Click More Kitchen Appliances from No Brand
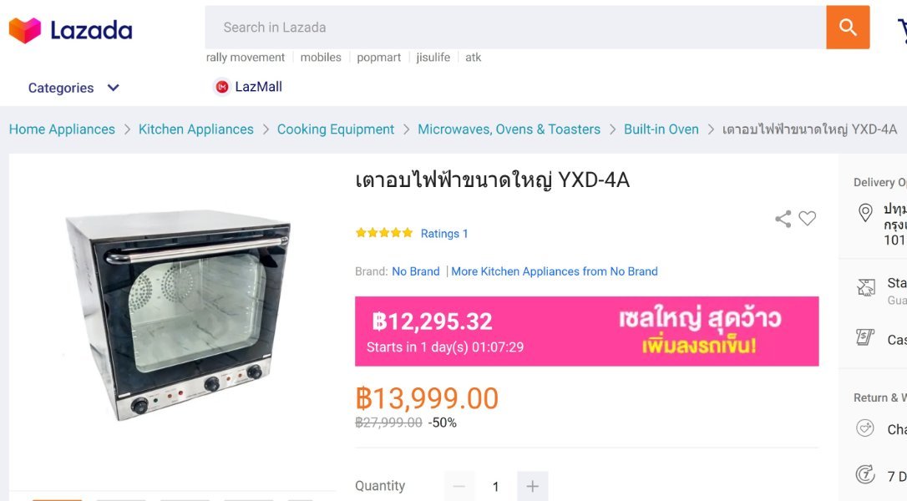The width and height of the screenshot is (907, 501). click(x=555, y=271)
